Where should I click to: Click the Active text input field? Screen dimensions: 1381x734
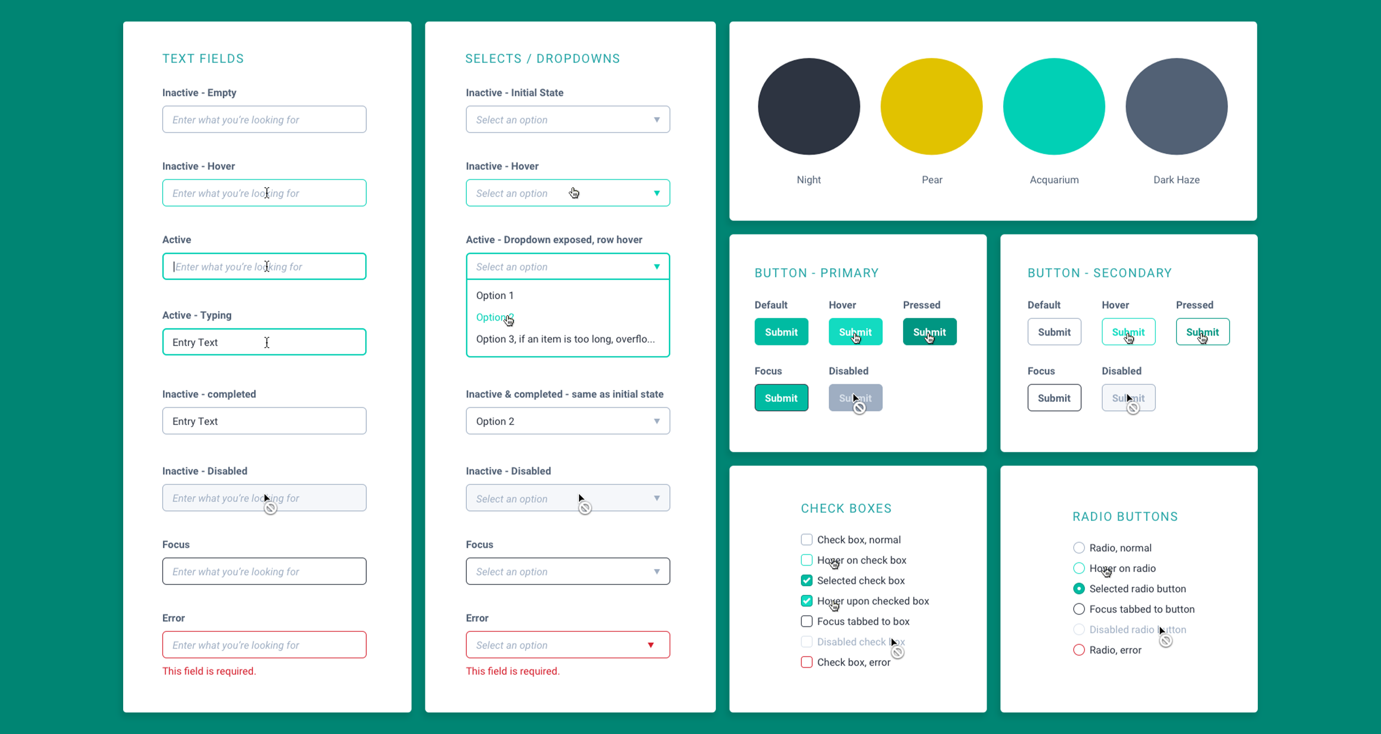click(x=263, y=267)
